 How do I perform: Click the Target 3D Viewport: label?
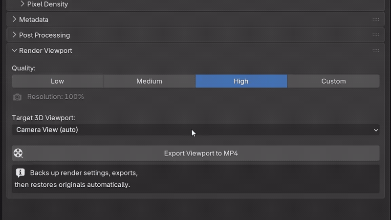point(43,118)
